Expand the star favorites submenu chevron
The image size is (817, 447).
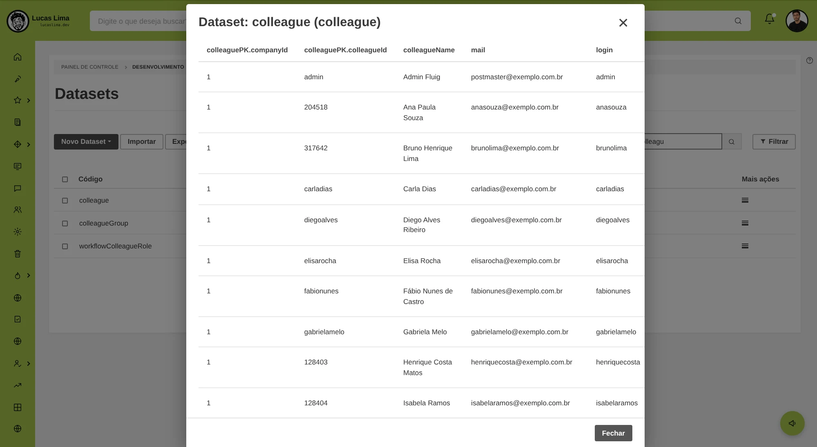[29, 100]
